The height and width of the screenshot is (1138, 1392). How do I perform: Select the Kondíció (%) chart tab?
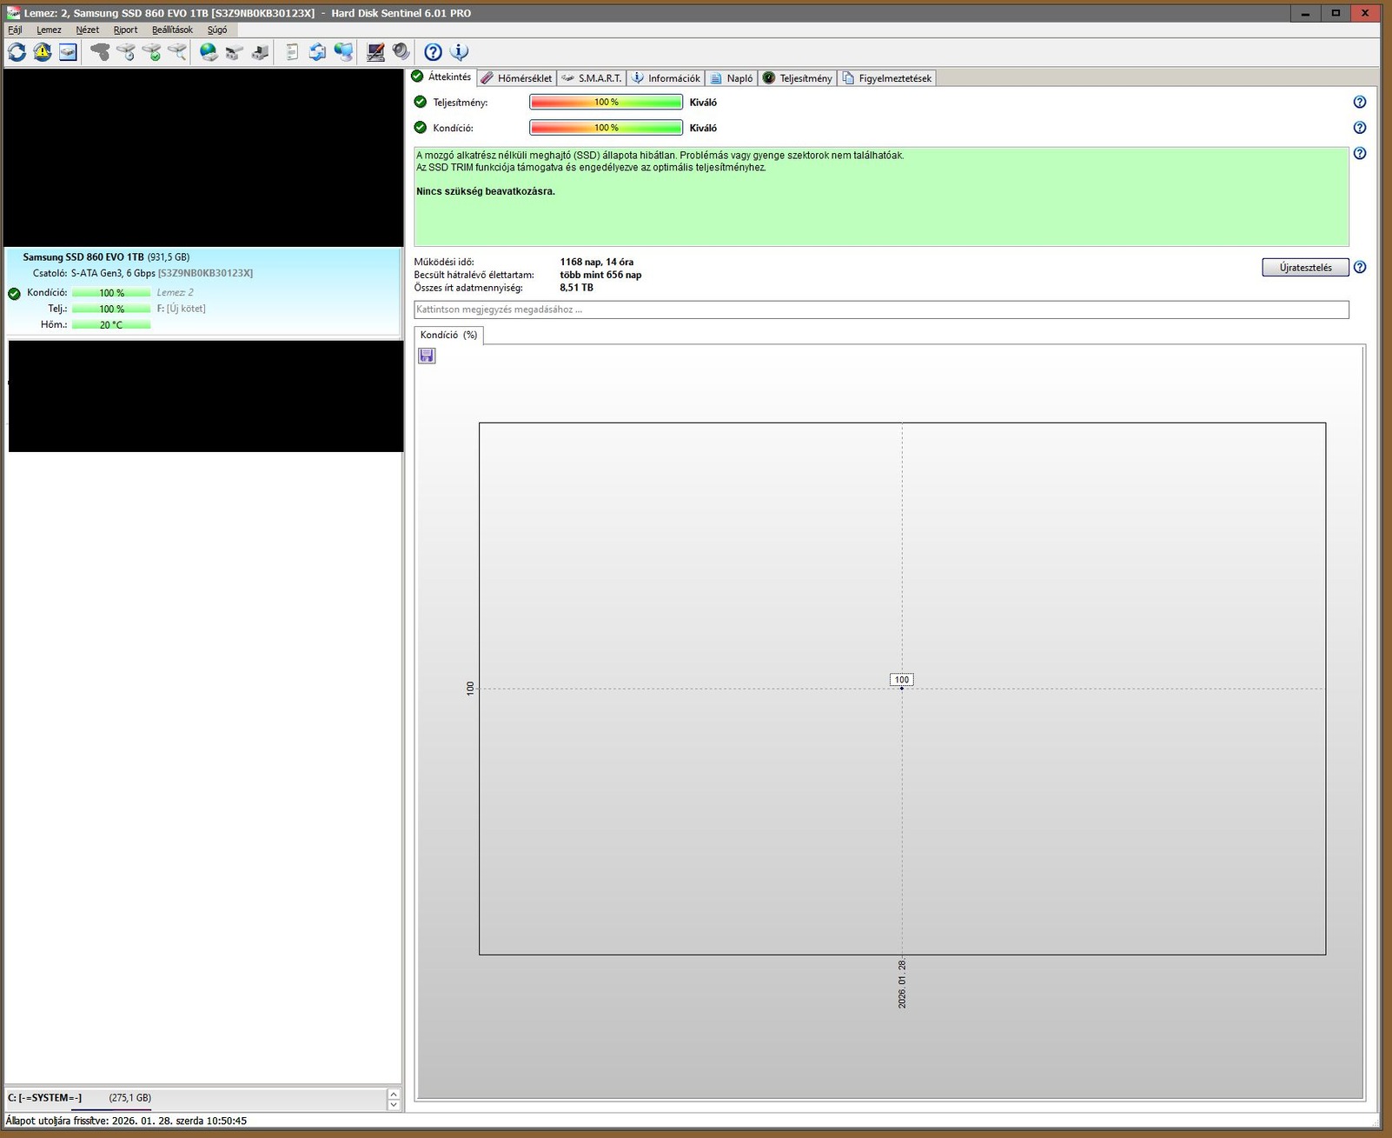(x=448, y=335)
